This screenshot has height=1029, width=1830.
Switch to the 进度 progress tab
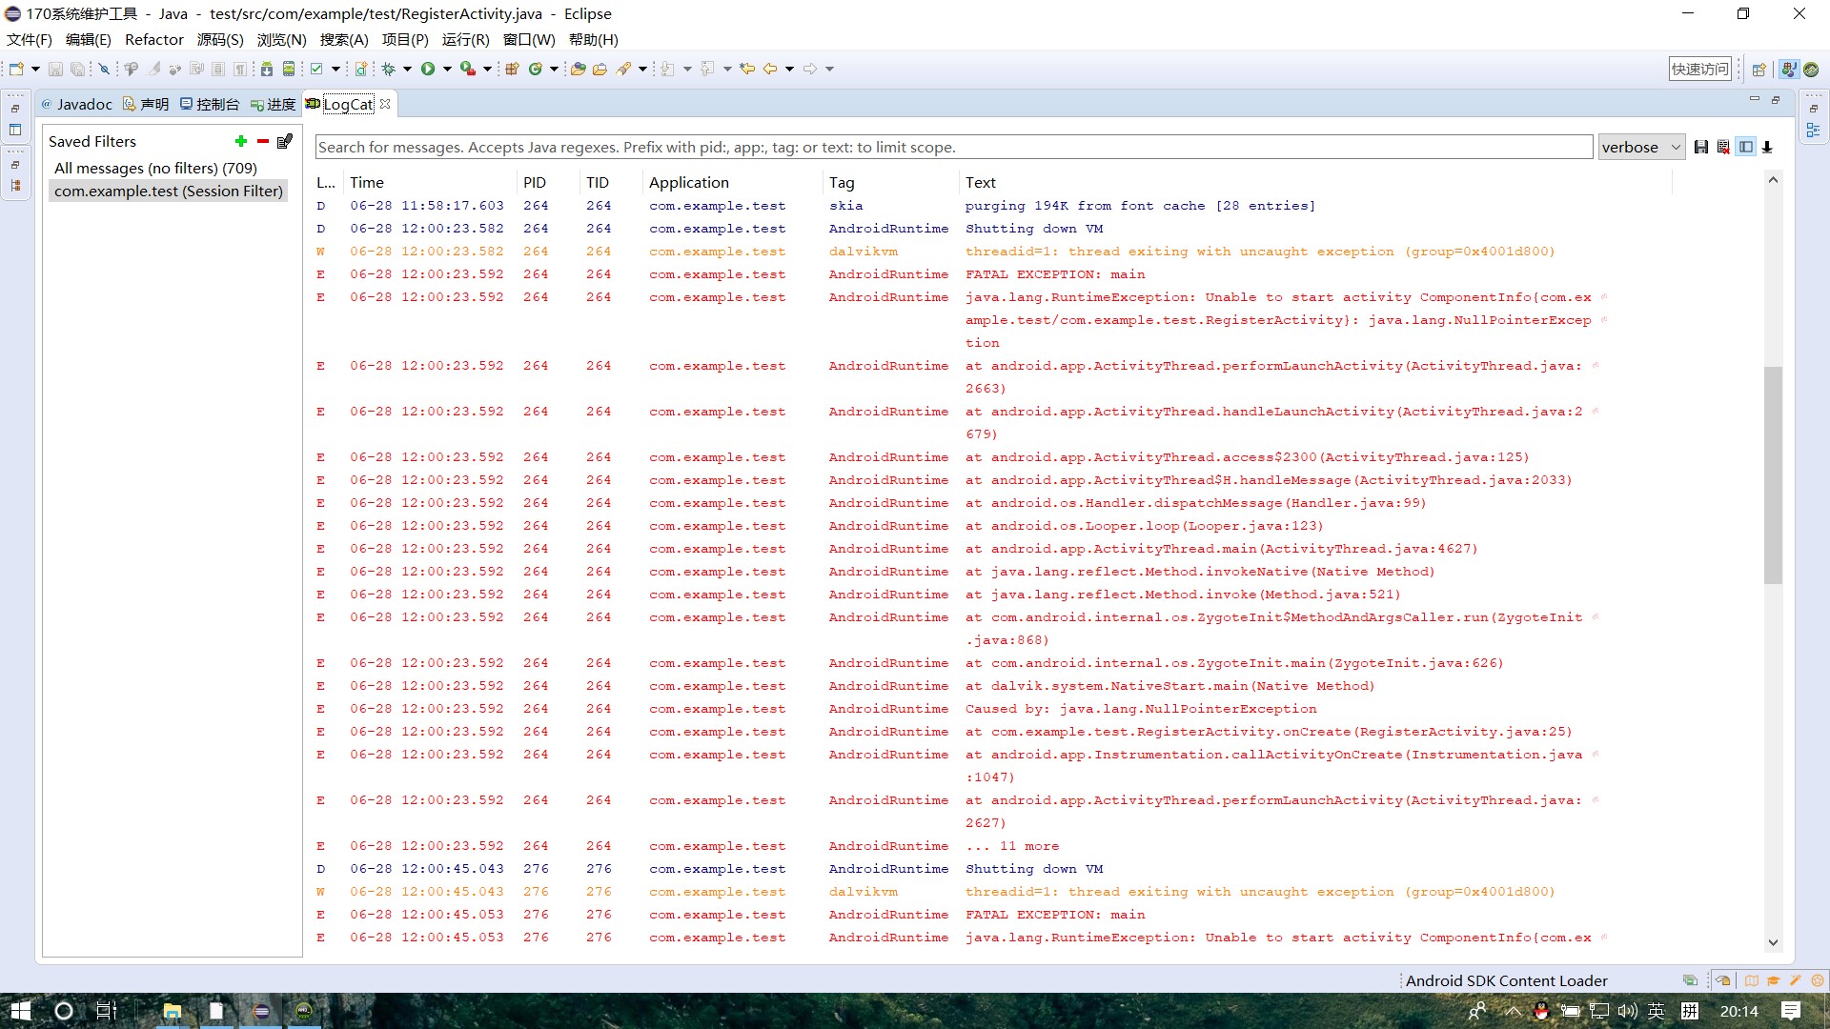(274, 104)
